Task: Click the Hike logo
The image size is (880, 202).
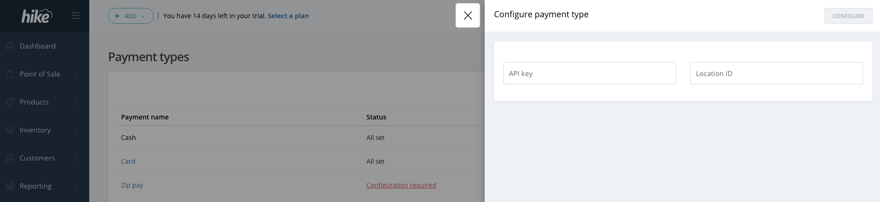Action: [x=36, y=16]
